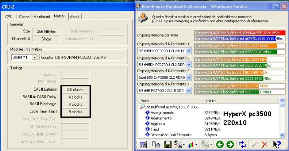Maximize the Sandra benchmark window
The height and width of the screenshot is (151, 289).
pos(277,6)
